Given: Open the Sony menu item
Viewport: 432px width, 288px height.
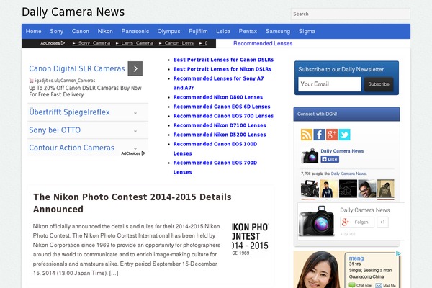Looking at the screenshot, I should tap(56, 31).
